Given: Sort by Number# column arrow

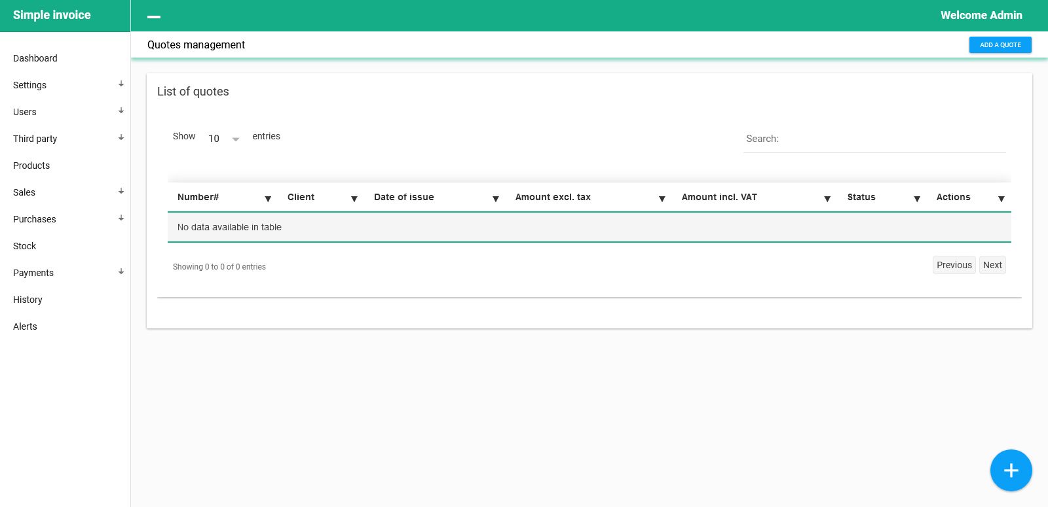Looking at the screenshot, I should point(268,199).
